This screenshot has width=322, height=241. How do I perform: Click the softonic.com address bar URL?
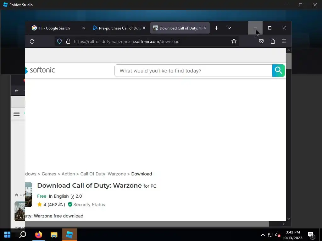click(x=126, y=42)
